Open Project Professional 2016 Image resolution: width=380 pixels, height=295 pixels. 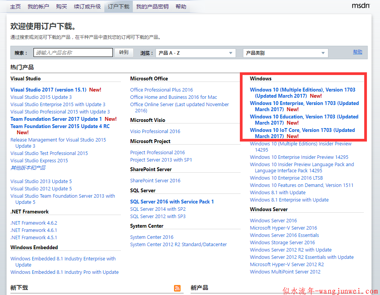(x=157, y=153)
